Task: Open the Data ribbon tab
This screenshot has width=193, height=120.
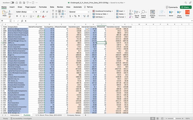Action: (52, 7)
